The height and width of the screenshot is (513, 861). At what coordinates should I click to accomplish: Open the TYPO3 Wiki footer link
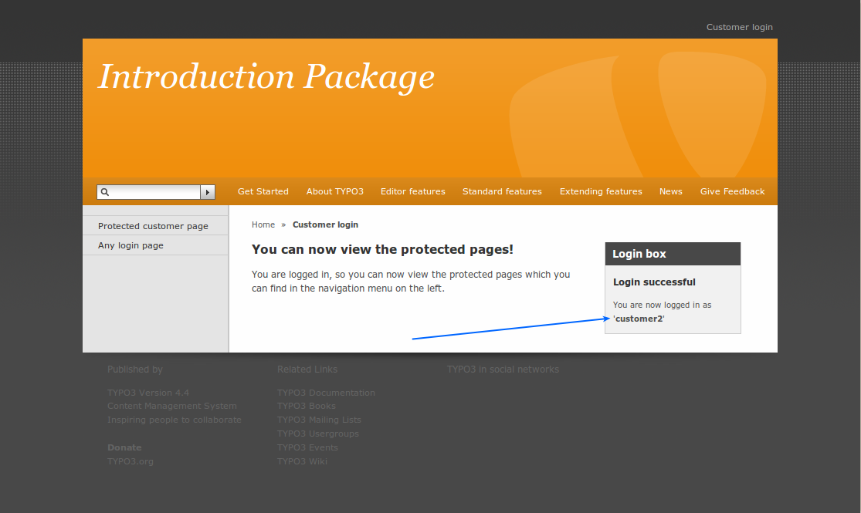(302, 461)
